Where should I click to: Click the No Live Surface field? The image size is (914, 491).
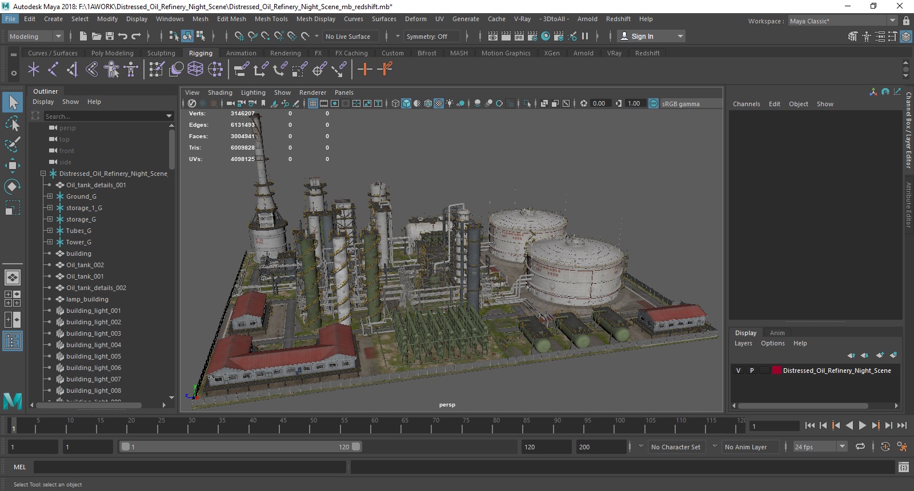click(348, 36)
